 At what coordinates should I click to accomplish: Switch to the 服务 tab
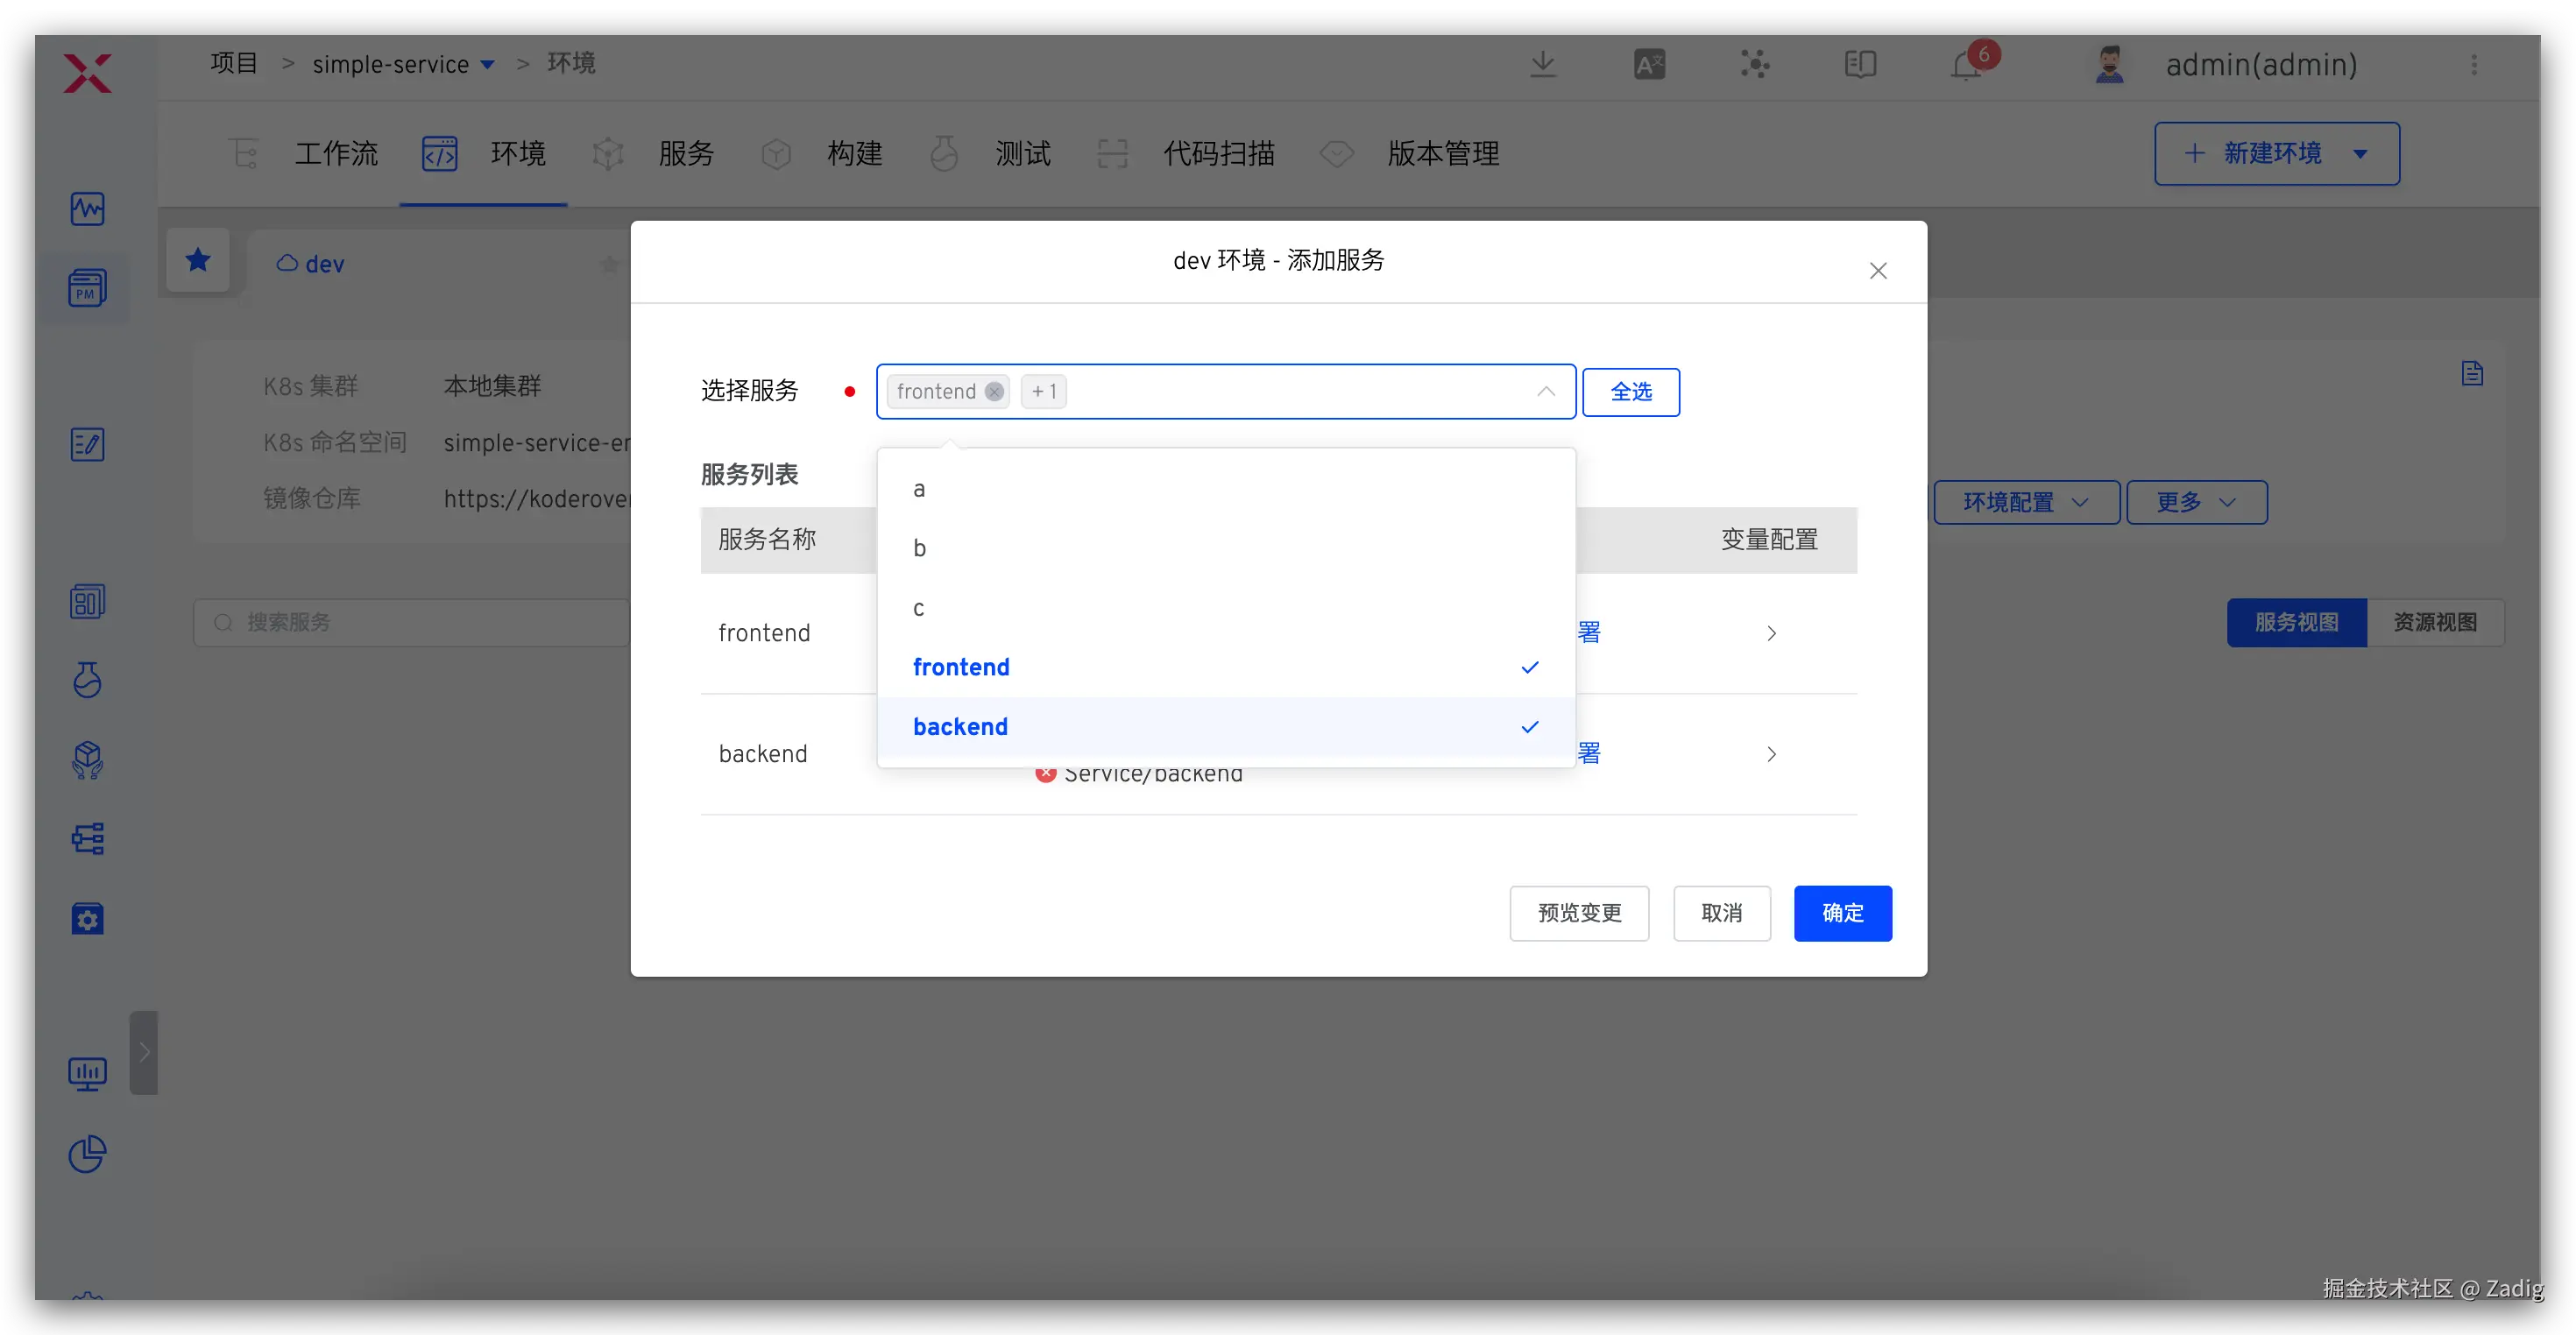click(x=685, y=154)
